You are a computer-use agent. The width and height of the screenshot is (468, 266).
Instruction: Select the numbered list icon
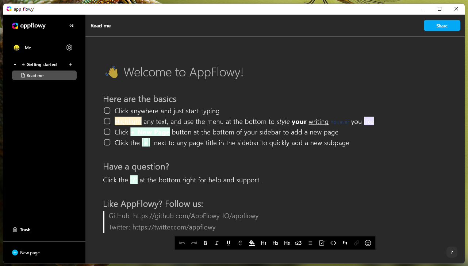click(x=298, y=243)
